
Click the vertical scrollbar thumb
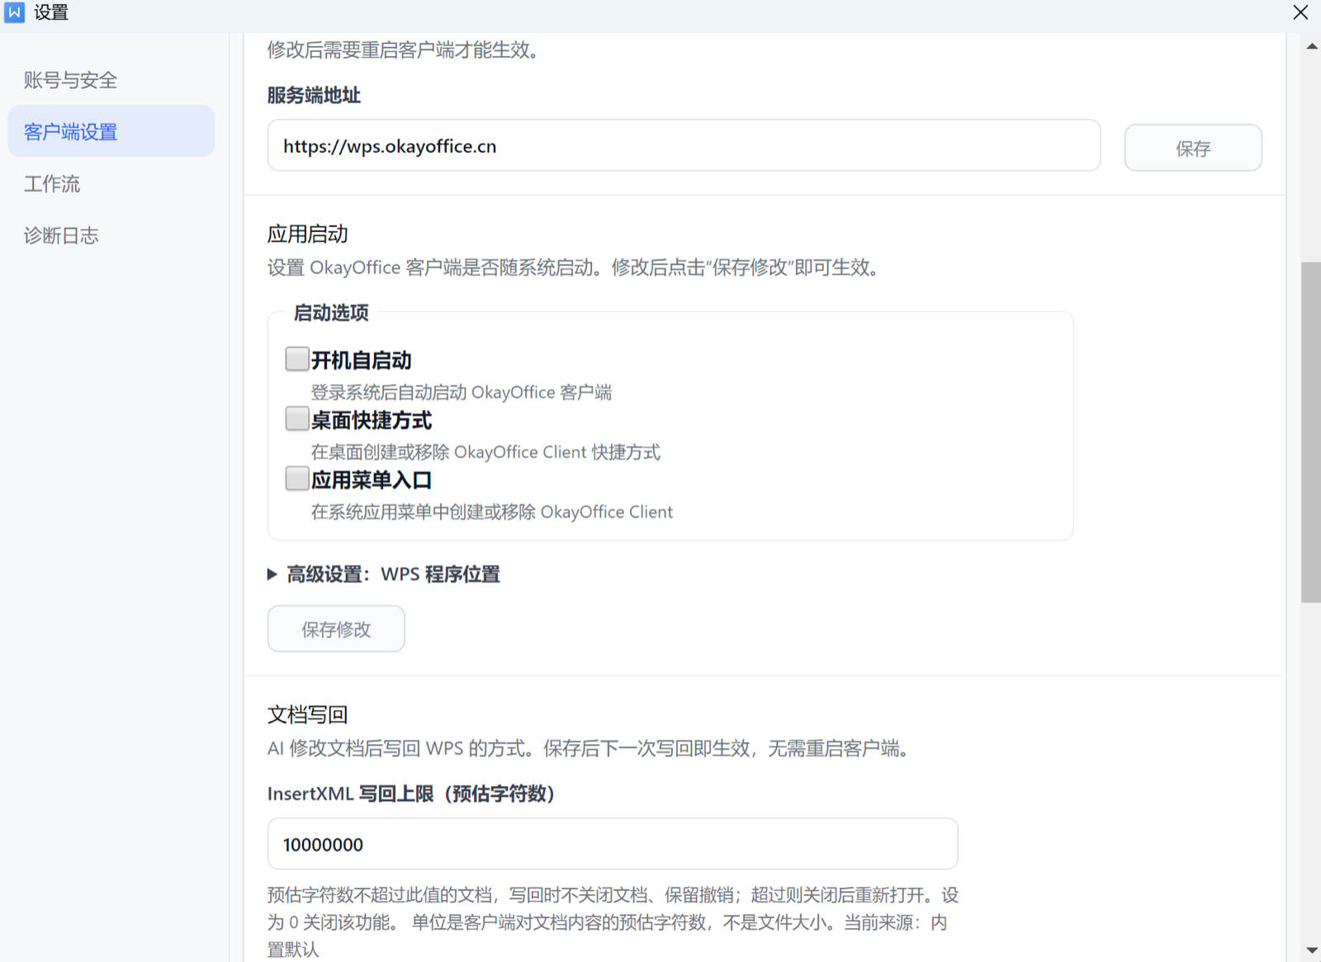pos(1311,433)
